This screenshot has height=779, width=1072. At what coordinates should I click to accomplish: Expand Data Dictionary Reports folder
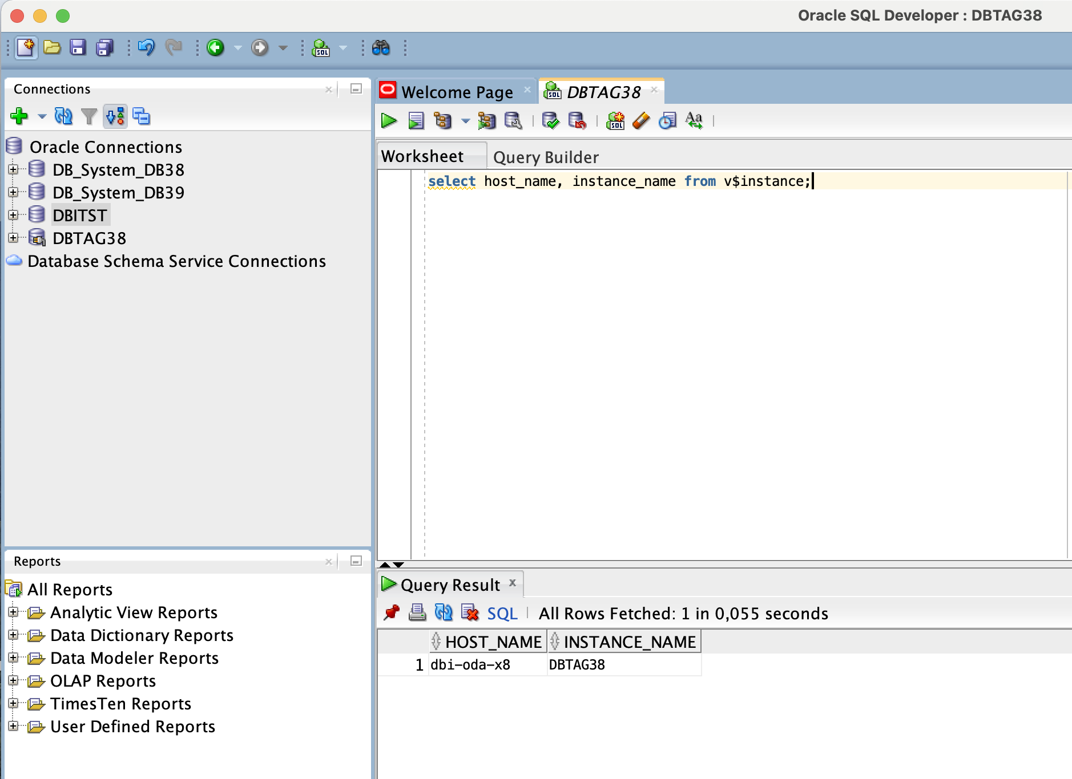14,635
